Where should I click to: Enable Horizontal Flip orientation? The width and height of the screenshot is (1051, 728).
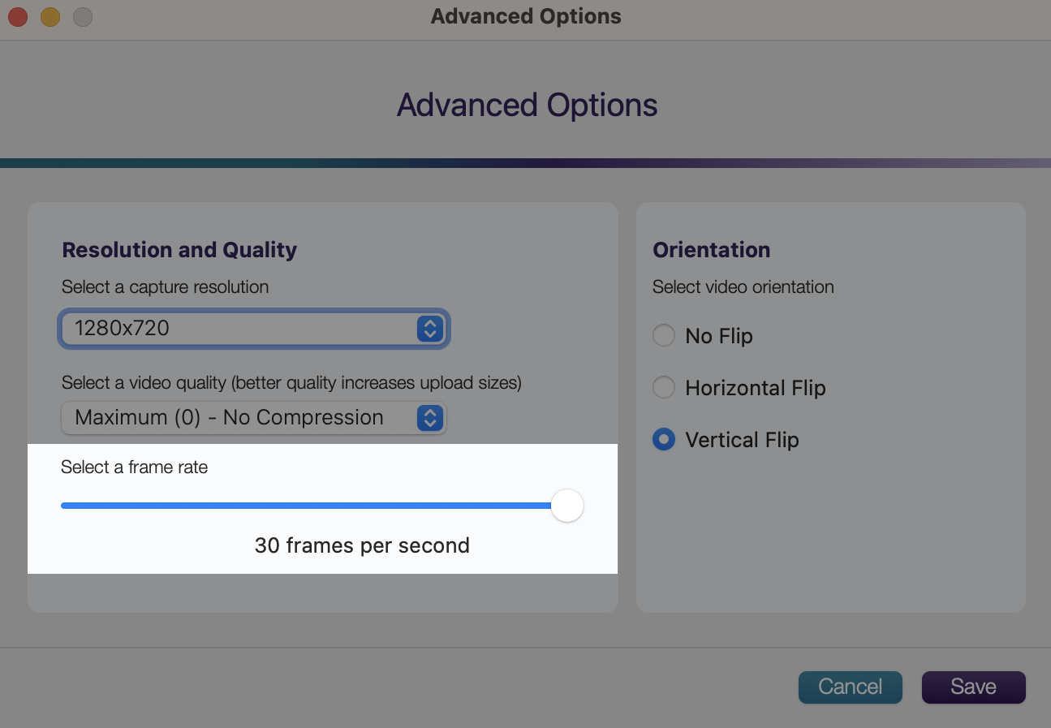pyautogui.click(x=663, y=387)
